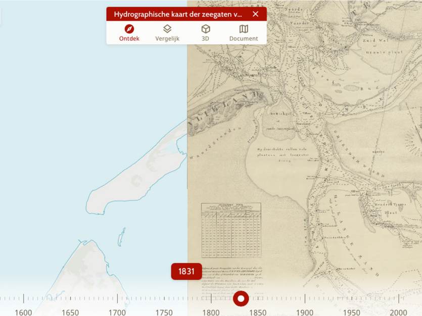The height and width of the screenshot is (316, 422).
Task: Click the 2000 mark on the timeline
Action: click(x=398, y=312)
